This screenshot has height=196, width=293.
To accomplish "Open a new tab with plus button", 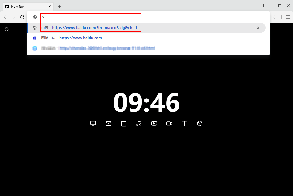I will [59, 7].
